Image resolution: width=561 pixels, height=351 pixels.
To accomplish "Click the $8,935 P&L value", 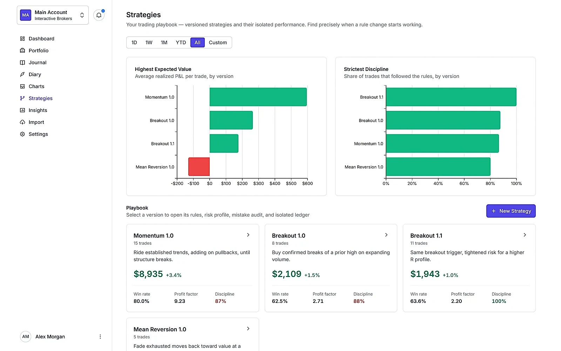I will pos(148,274).
